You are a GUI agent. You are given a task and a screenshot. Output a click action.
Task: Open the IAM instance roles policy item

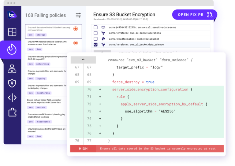(54, 46)
